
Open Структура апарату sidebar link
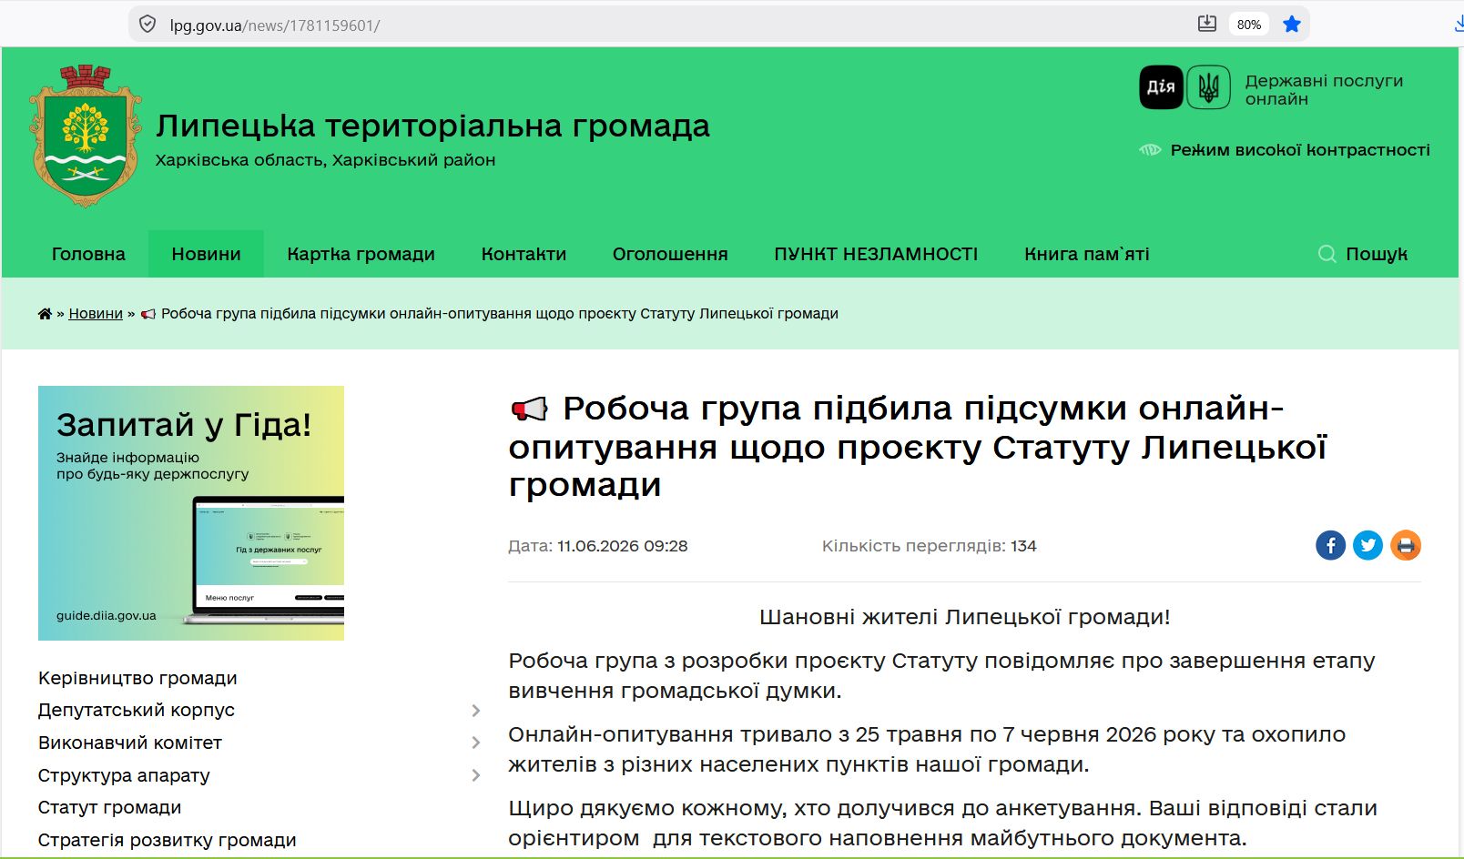[x=124, y=775]
